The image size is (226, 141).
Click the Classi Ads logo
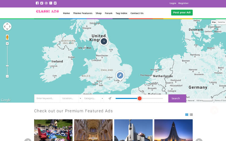(47, 11)
